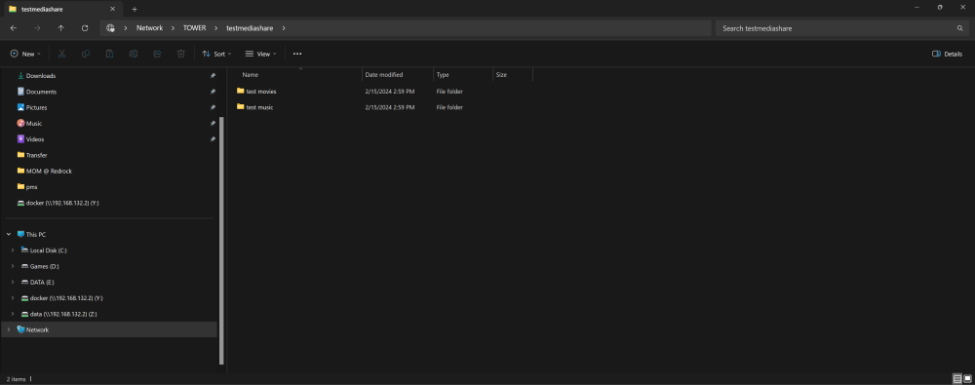Click the Cut scissors icon in toolbar
Screen dimensions: 975x385
tap(61, 55)
